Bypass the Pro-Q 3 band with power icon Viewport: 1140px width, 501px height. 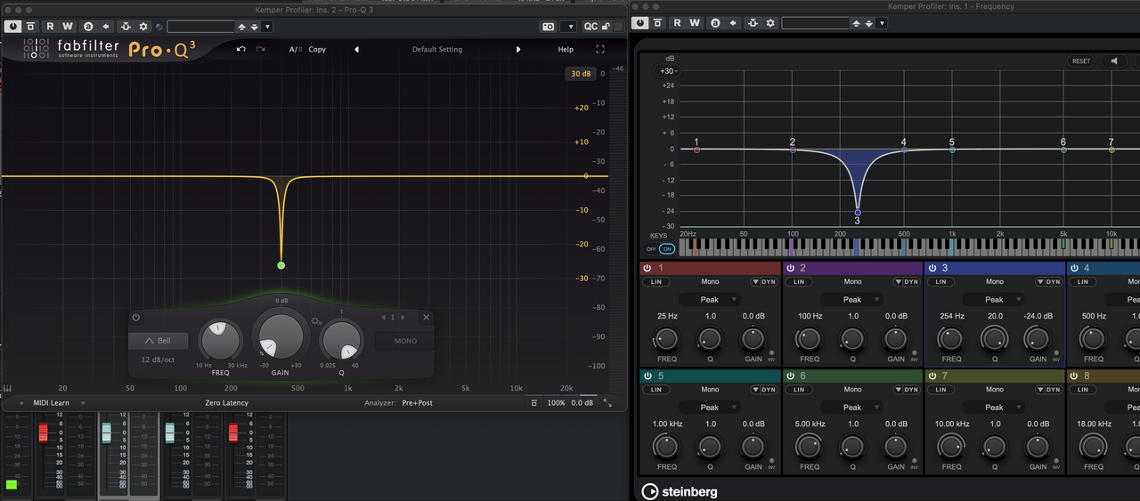coord(136,318)
